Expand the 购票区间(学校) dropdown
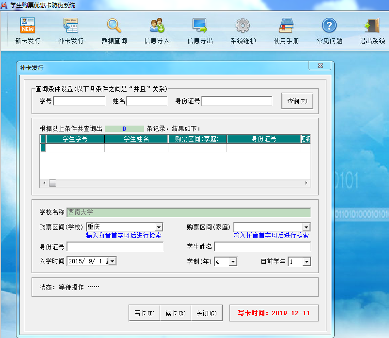 [x=159, y=227]
